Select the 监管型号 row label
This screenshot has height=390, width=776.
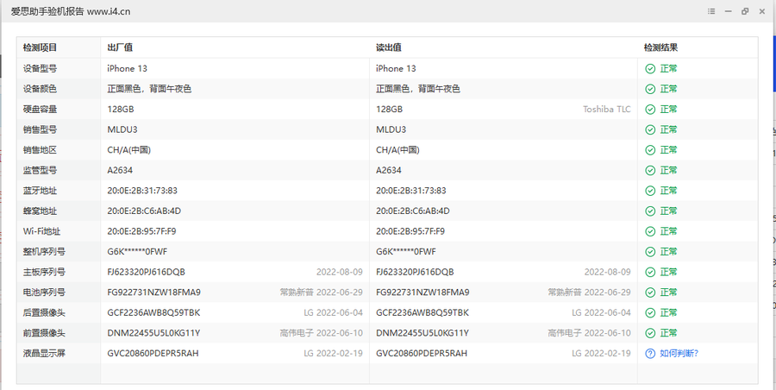click(x=40, y=170)
